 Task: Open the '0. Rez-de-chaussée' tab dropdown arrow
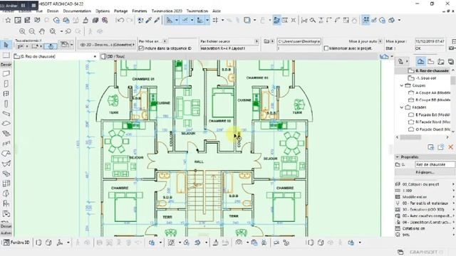(95, 56)
